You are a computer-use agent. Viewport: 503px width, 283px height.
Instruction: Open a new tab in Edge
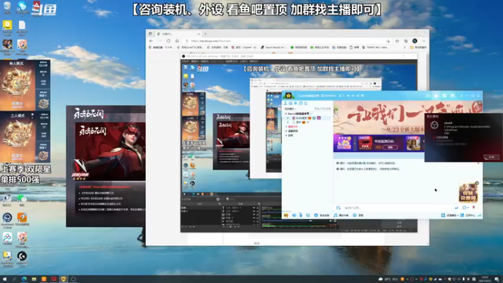click(x=206, y=34)
